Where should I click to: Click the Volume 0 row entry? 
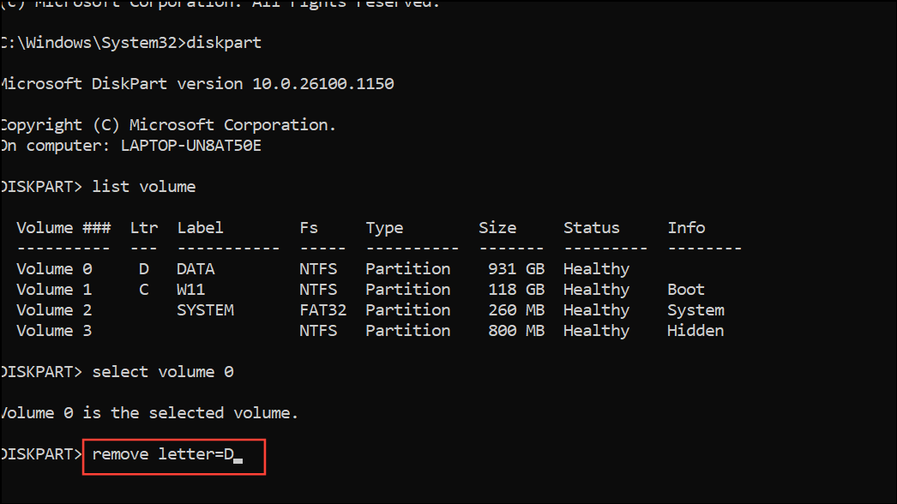[54, 269]
